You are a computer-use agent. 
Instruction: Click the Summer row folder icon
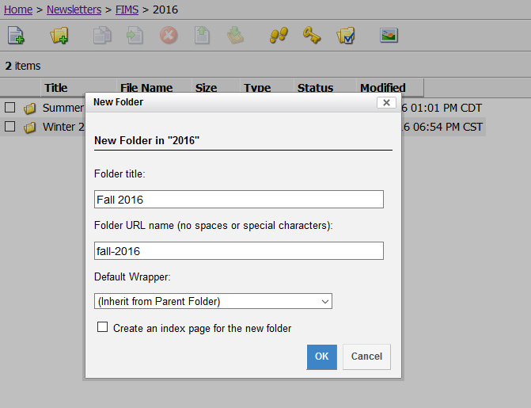click(29, 109)
